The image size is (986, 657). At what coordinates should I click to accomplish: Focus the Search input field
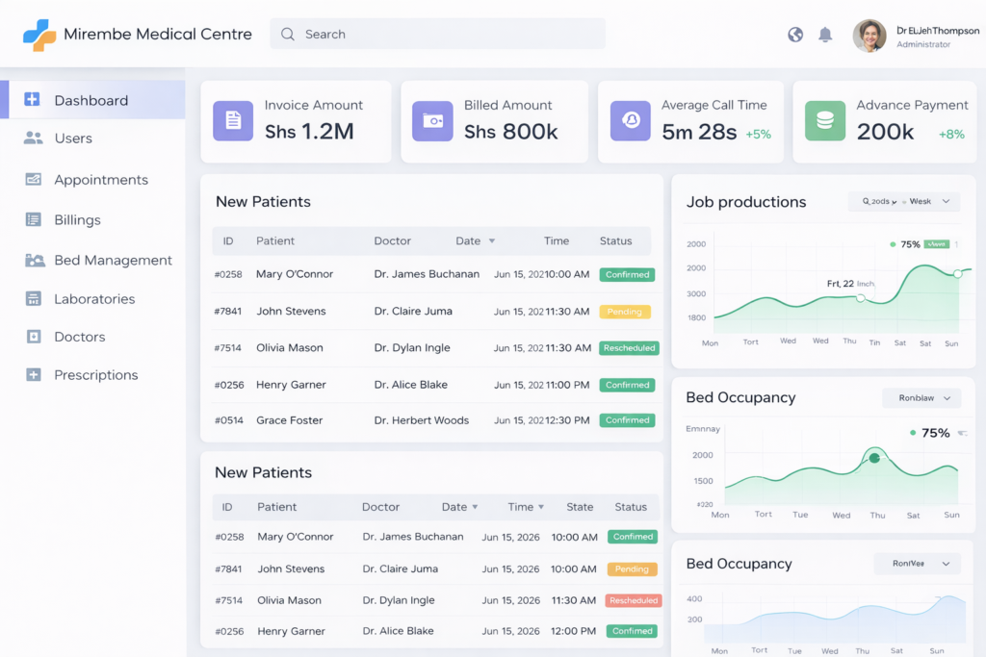coord(438,35)
